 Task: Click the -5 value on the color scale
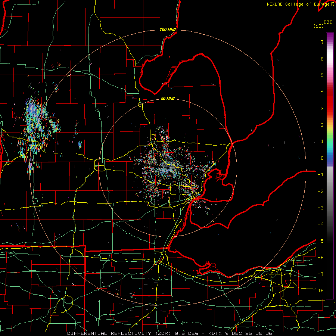pos(321,241)
